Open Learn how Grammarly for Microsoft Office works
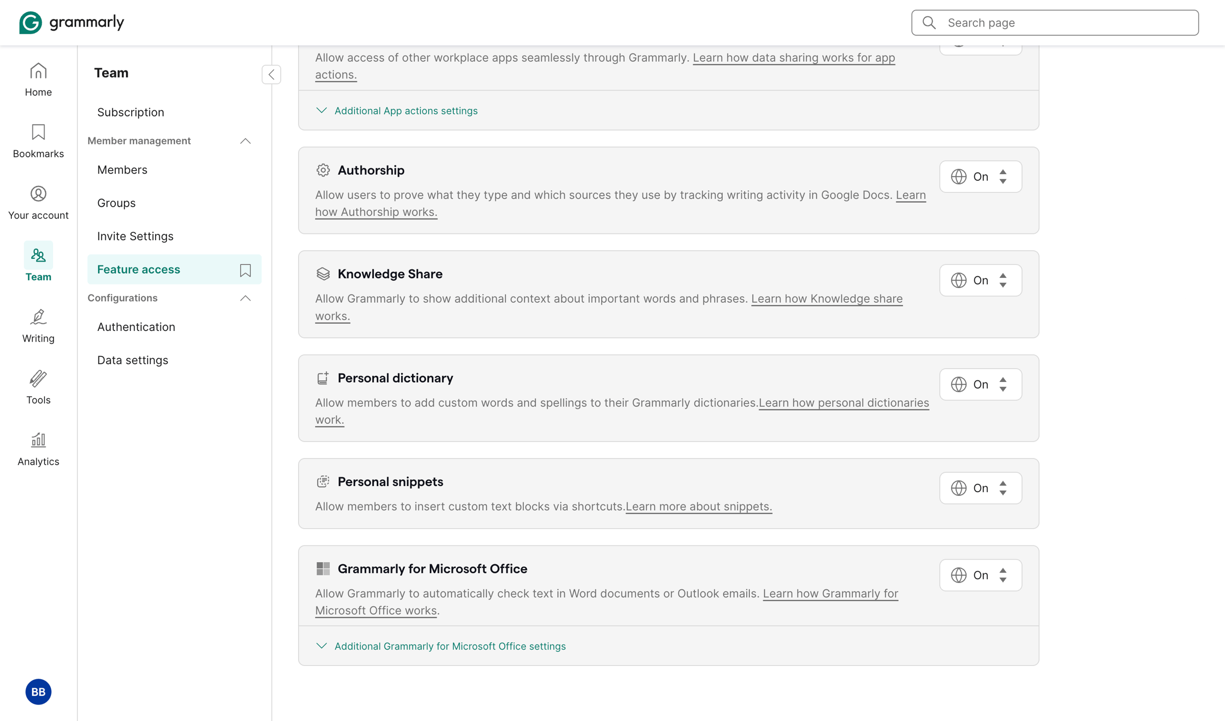Viewport: 1225px width, 721px height. 830,593
